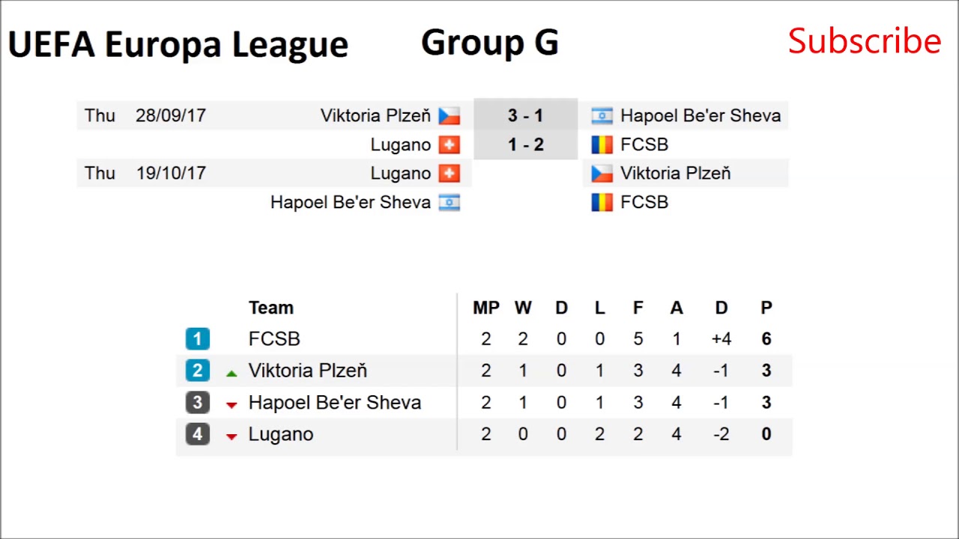Open the 3 - 1 match score
The image size is (959, 539).
pos(525,116)
